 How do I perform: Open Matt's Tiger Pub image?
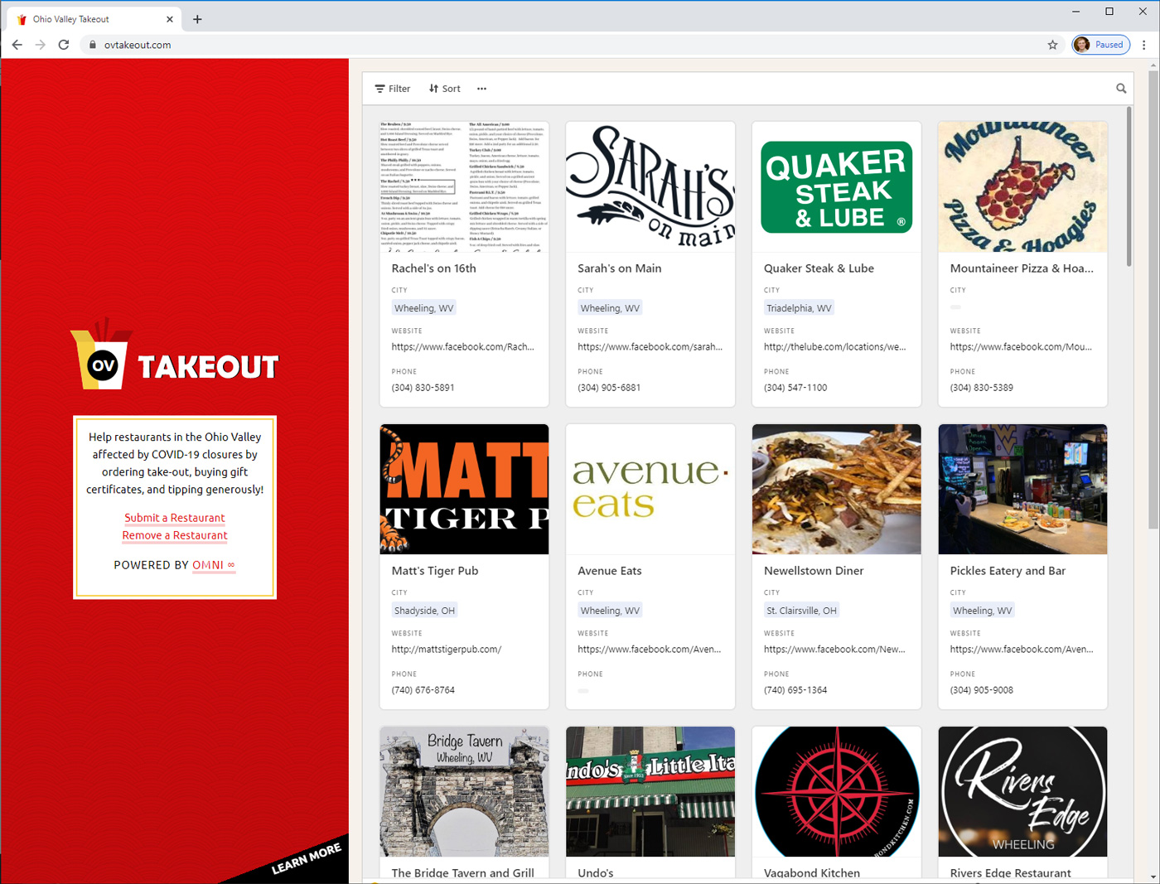[464, 489]
